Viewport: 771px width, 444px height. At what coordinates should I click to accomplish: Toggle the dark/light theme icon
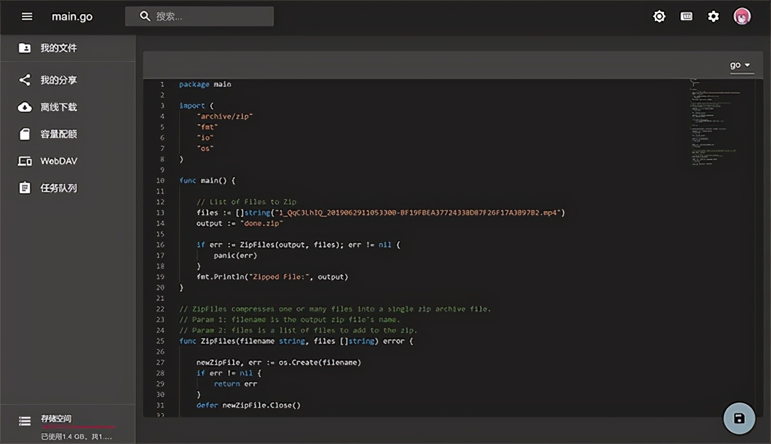659,16
